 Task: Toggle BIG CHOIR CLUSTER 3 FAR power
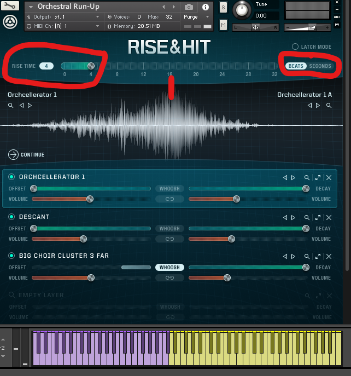[x=11, y=256]
